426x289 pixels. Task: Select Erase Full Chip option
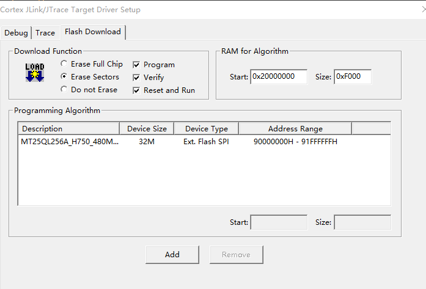[64, 64]
